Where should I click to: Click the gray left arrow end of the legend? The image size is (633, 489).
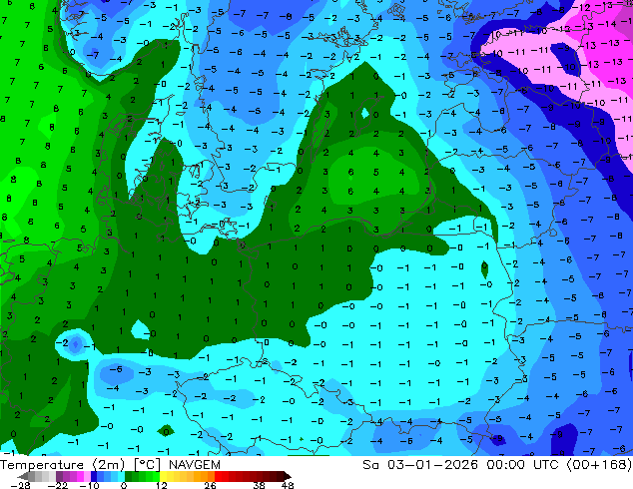tap(23, 476)
